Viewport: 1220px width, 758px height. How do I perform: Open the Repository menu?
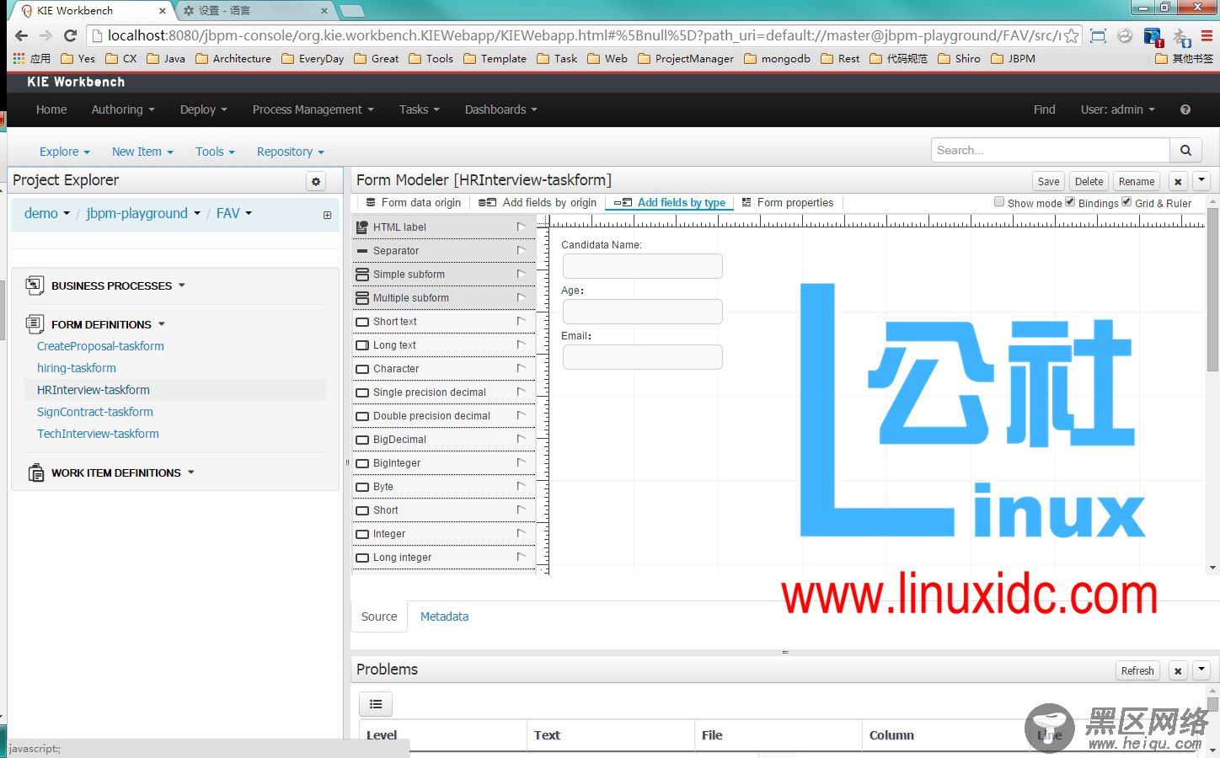(291, 152)
